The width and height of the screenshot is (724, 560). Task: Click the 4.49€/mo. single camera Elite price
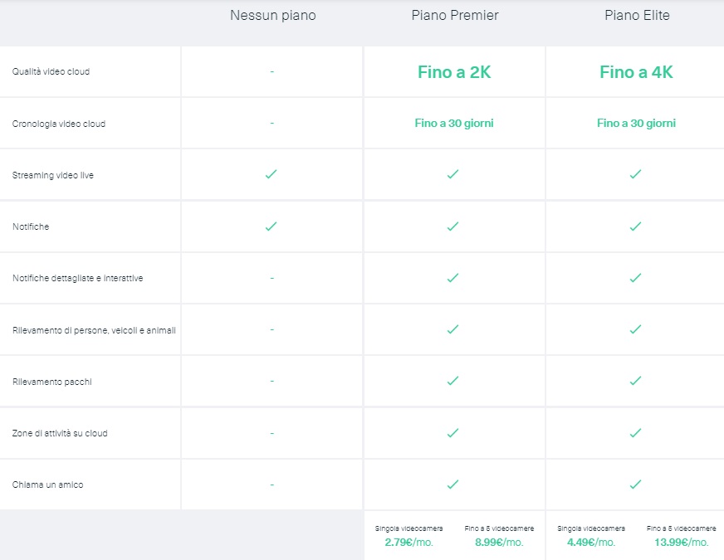coord(591,542)
